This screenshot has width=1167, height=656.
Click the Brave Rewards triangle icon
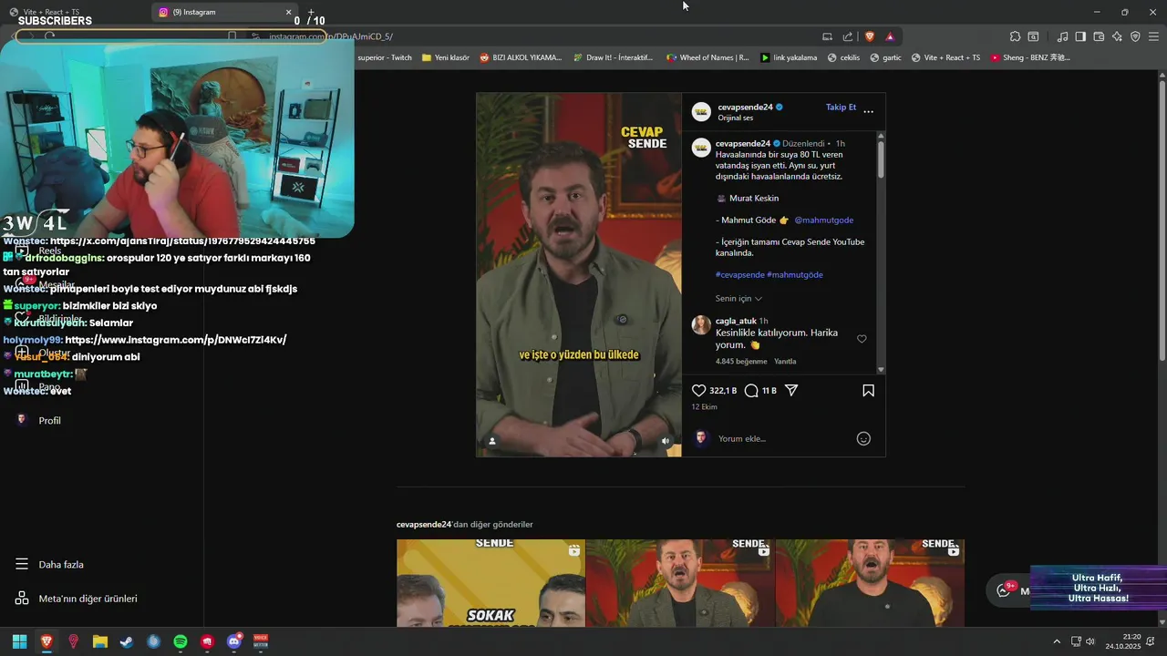890,36
